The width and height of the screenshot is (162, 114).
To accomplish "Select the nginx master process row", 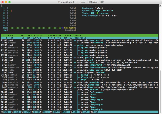I will (x=79, y=45).
